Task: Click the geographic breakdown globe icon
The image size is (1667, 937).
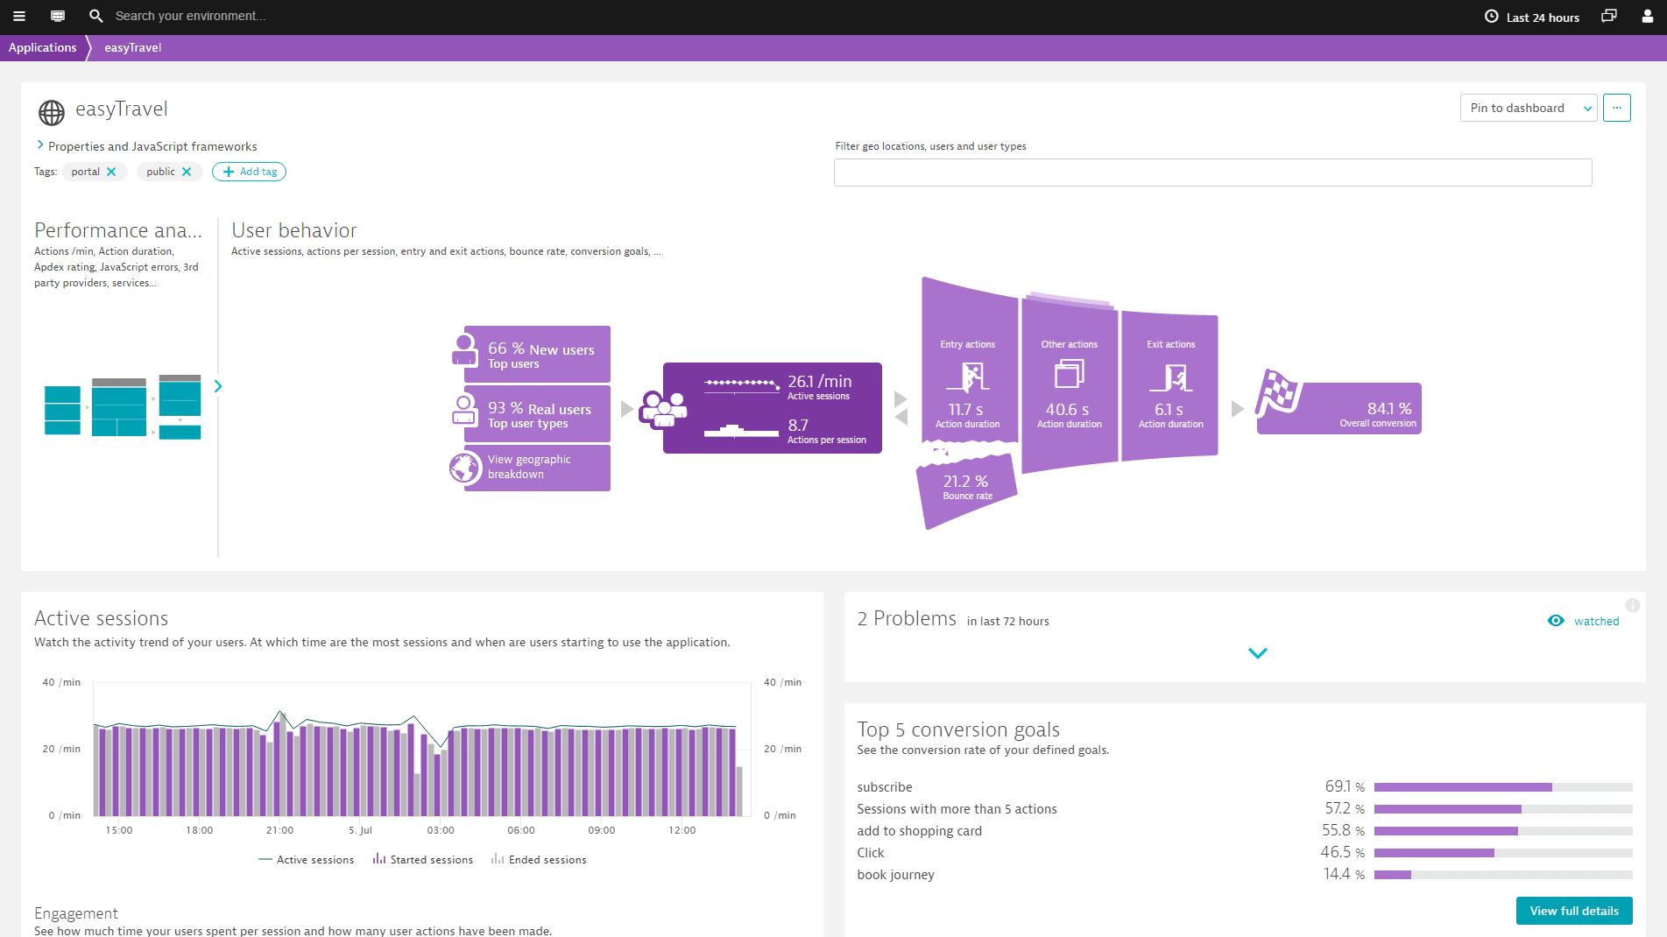Action: click(x=465, y=468)
